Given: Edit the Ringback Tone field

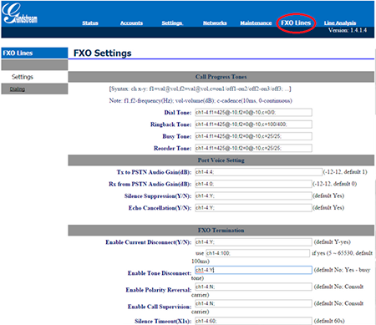Looking at the screenshot, I should pos(253,124).
